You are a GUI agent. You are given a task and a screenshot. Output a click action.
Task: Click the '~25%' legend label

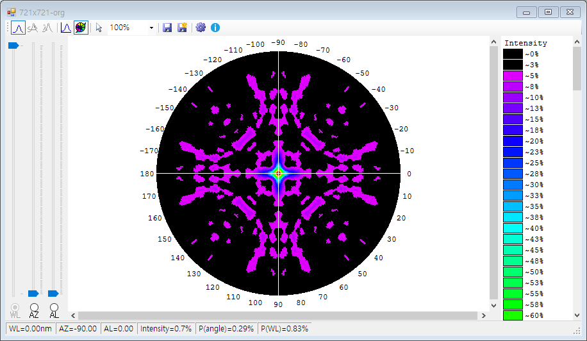coord(534,163)
